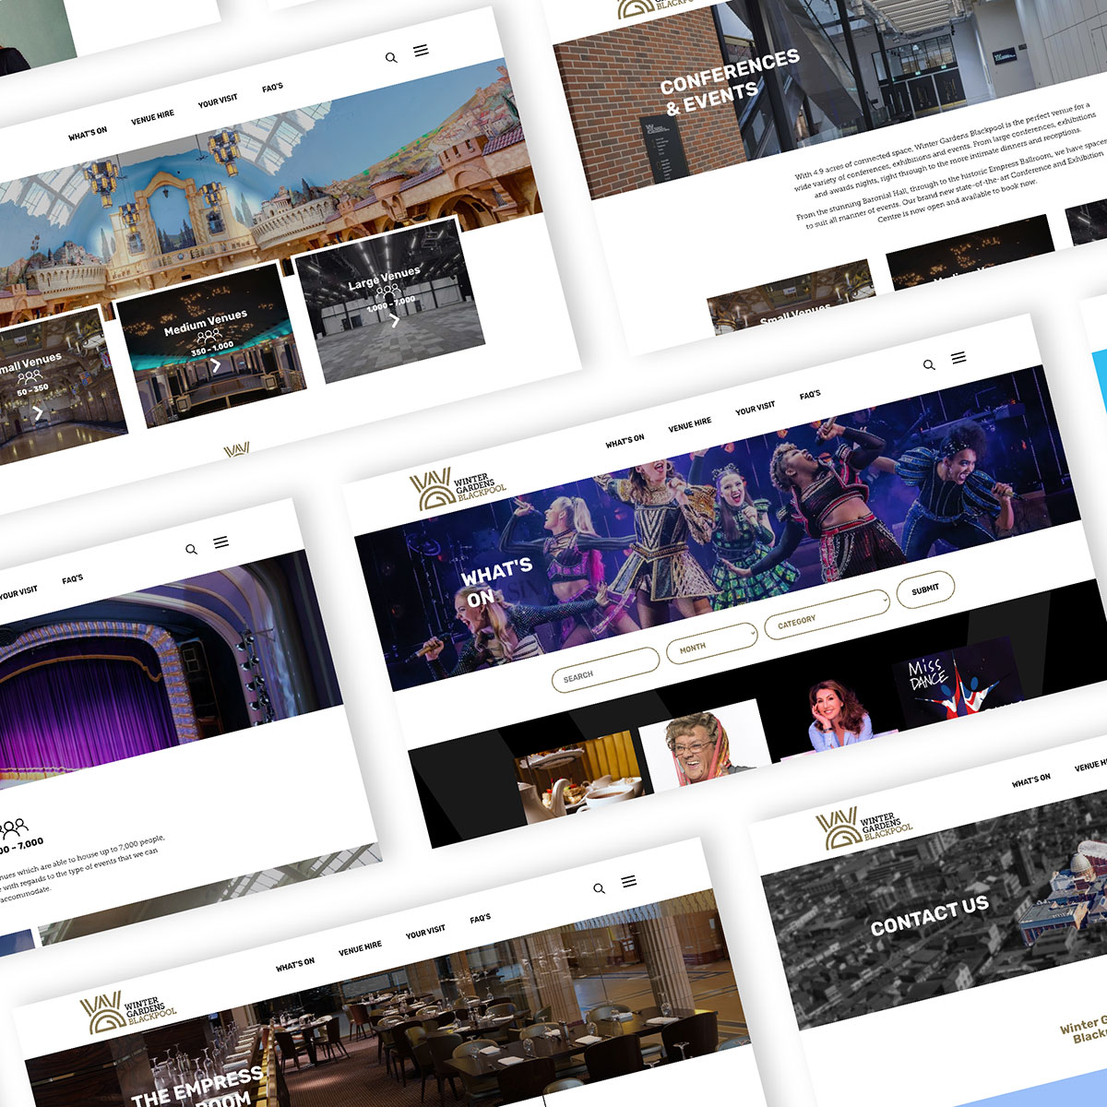
Task: Click the arrow on the Small Venues card
Action: point(38,413)
